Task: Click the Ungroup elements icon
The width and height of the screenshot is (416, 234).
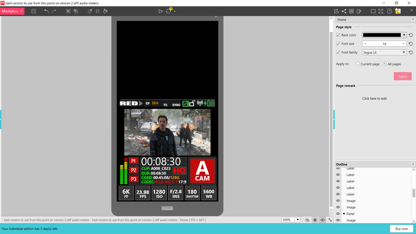Action: tap(76, 11)
